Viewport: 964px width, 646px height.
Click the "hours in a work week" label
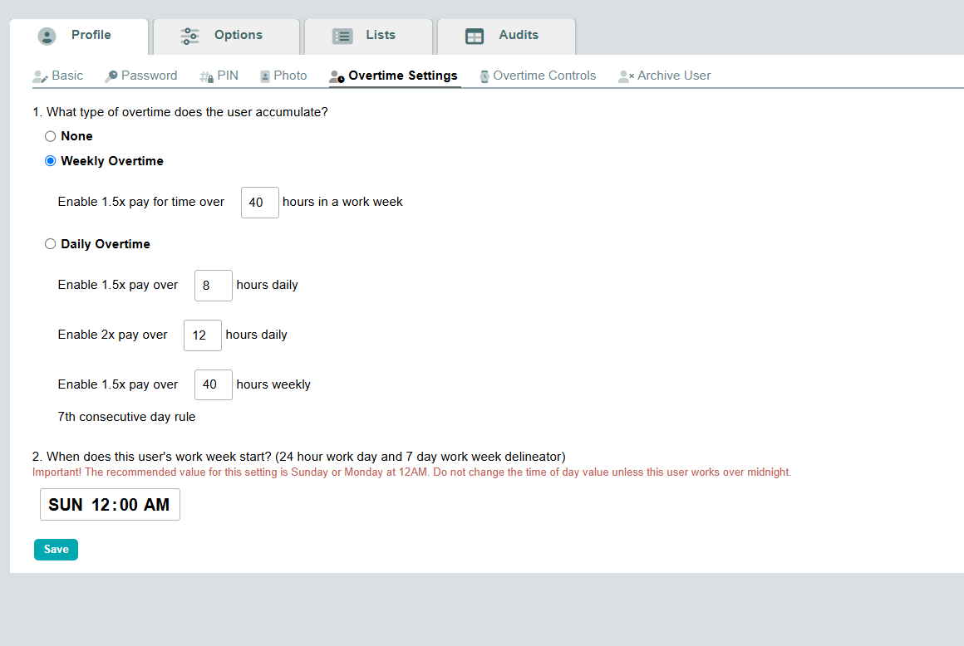pyautogui.click(x=342, y=202)
